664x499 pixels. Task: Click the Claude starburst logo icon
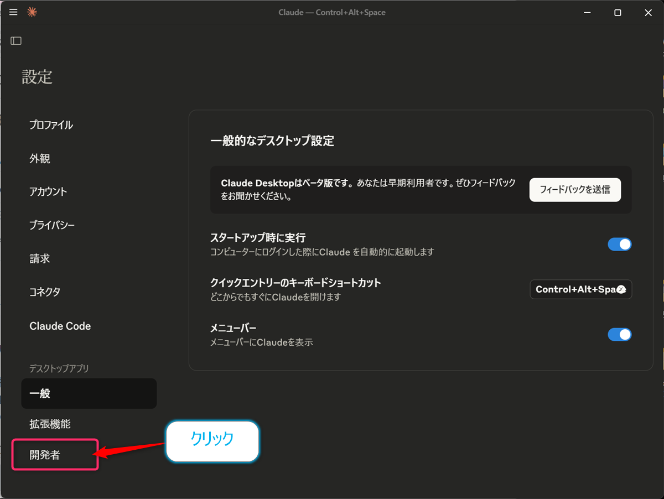[x=32, y=12]
